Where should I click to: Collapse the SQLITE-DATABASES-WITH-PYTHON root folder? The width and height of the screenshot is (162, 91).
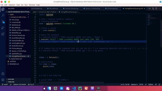click(x=18, y=12)
